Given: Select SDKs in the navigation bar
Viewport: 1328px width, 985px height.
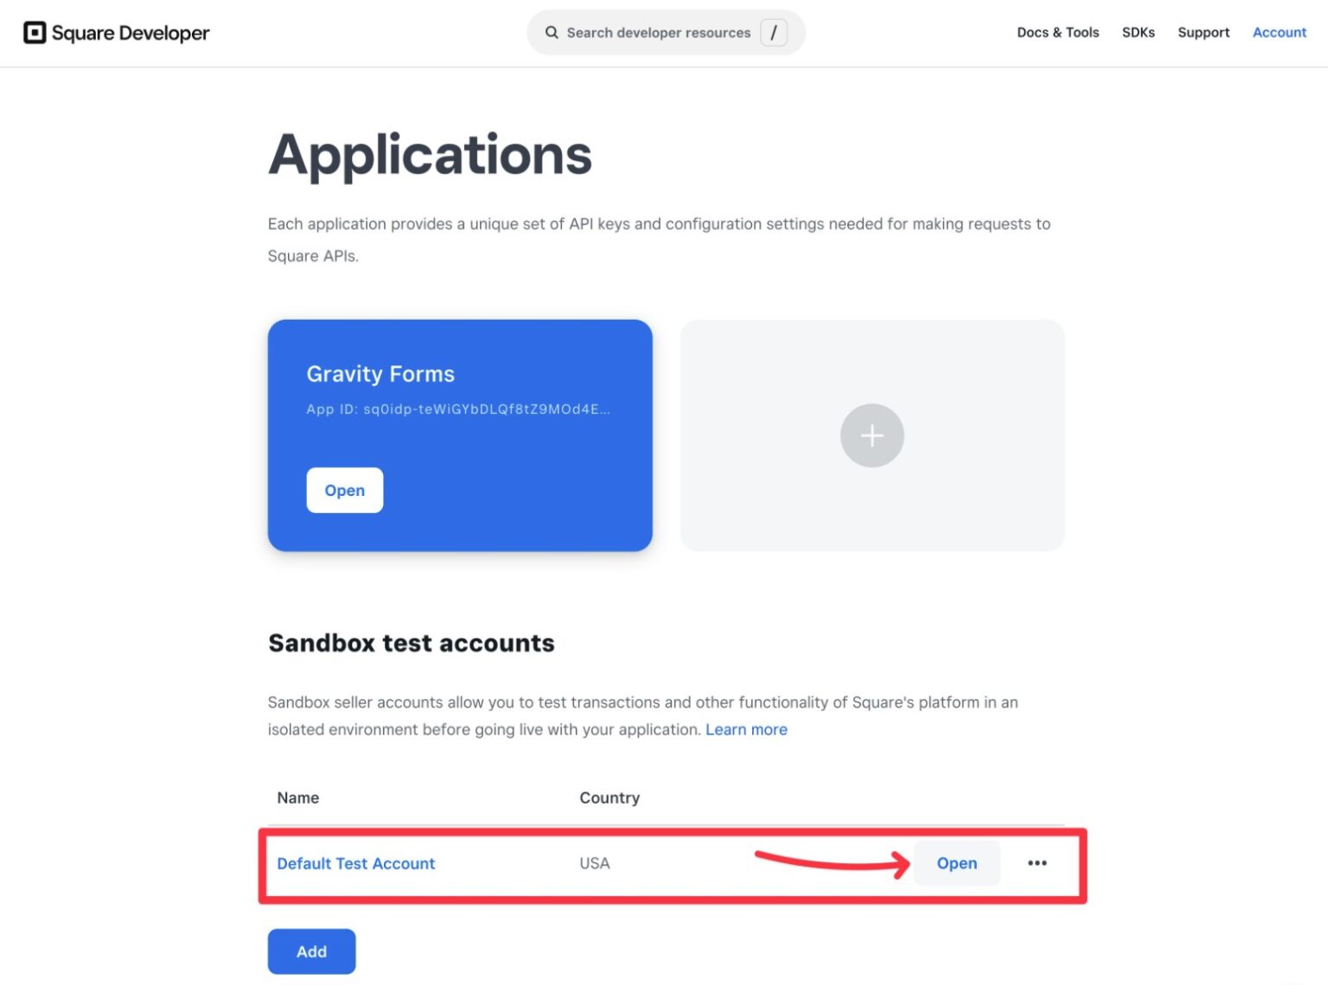Looking at the screenshot, I should pos(1138,32).
